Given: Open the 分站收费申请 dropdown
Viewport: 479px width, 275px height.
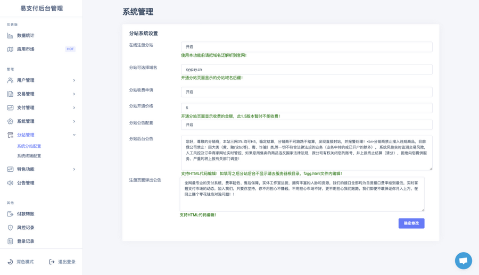Looking at the screenshot, I should point(306,92).
